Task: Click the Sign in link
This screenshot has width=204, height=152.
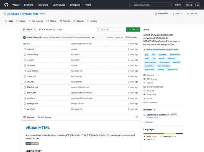Action: pyautogui.click(x=178, y=5)
